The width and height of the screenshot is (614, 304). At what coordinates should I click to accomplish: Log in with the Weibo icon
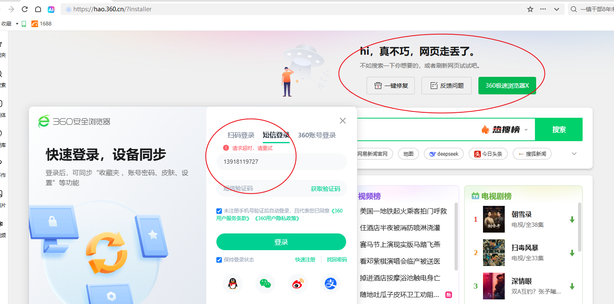(x=298, y=284)
